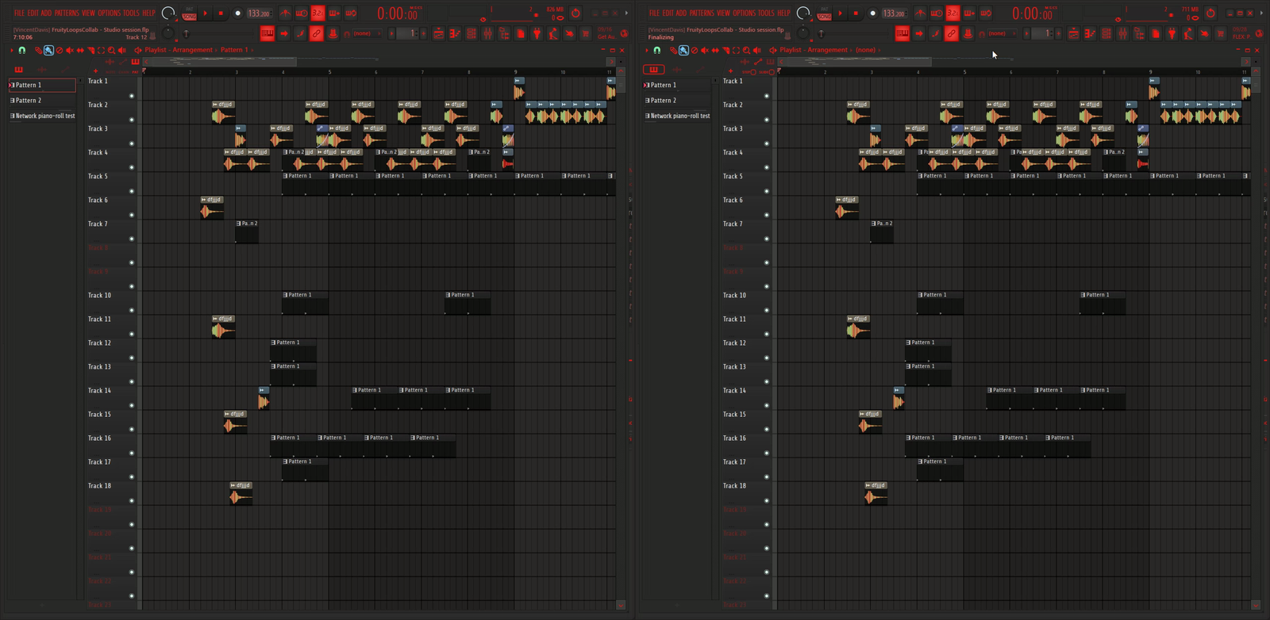Screen dimensions: 1270x620
Task: Select paint brush tool in right playlist
Action: click(x=683, y=50)
